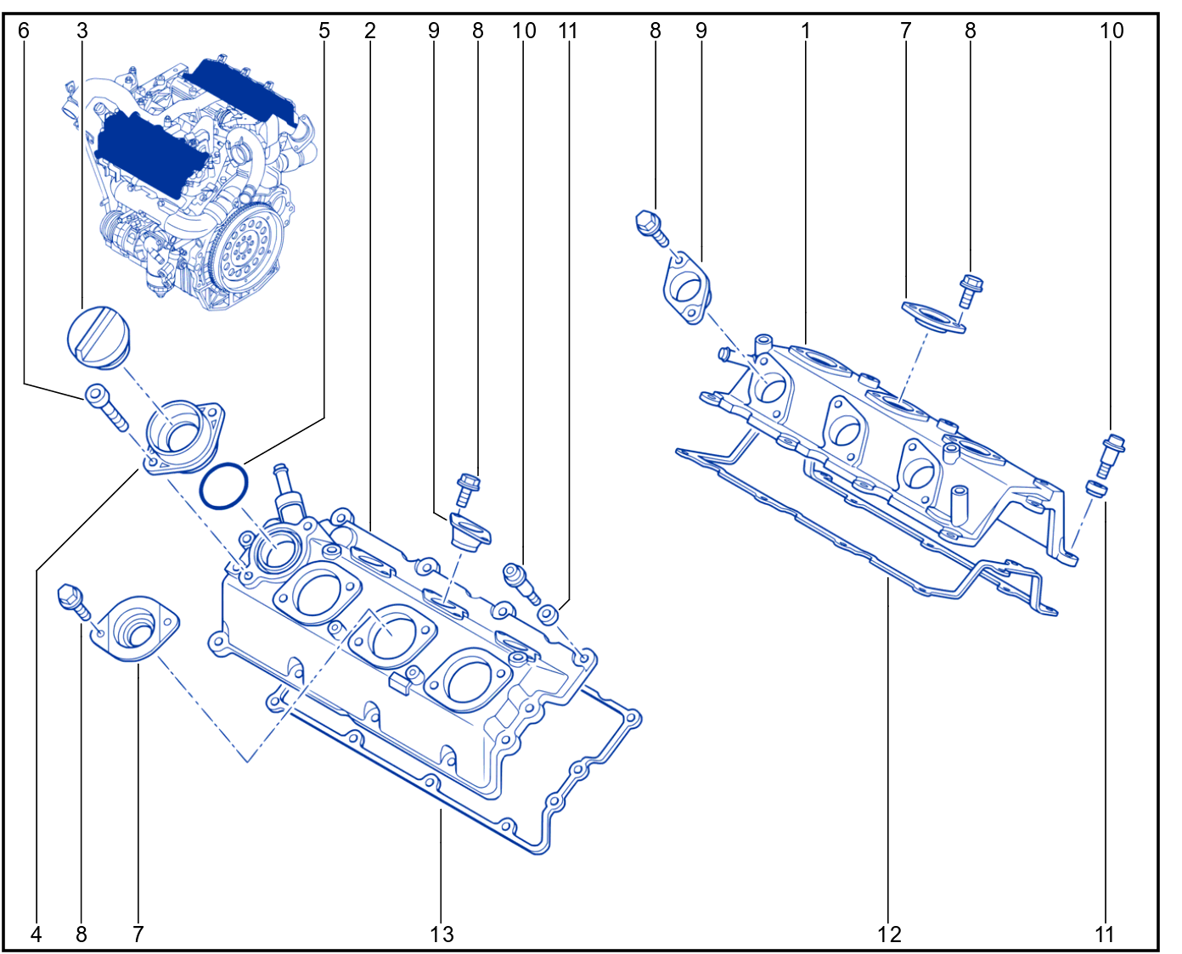The image size is (1182, 954).
Task: Click label 7 between labels 1 and 8
Action: (x=906, y=31)
